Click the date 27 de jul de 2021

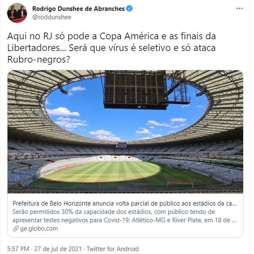(x=58, y=249)
